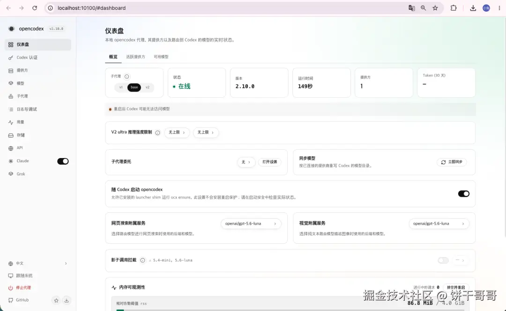Open the 仪表盘 dashboard sidebar item
The height and width of the screenshot is (311, 506).
pos(38,44)
